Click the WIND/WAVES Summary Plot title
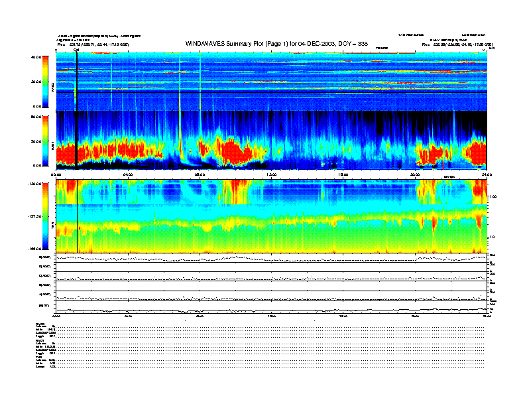525x406 pixels. pyautogui.click(x=276, y=44)
